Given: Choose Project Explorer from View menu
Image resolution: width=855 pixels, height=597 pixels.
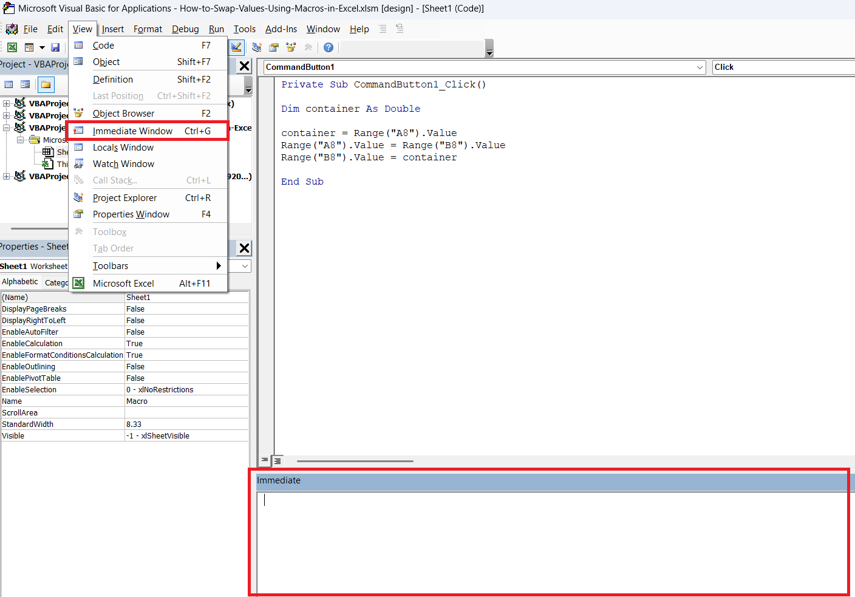Looking at the screenshot, I should point(148,198).
